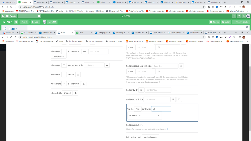
Task: Toggle 'in list' under find or create a card
Action: tap(131, 71)
